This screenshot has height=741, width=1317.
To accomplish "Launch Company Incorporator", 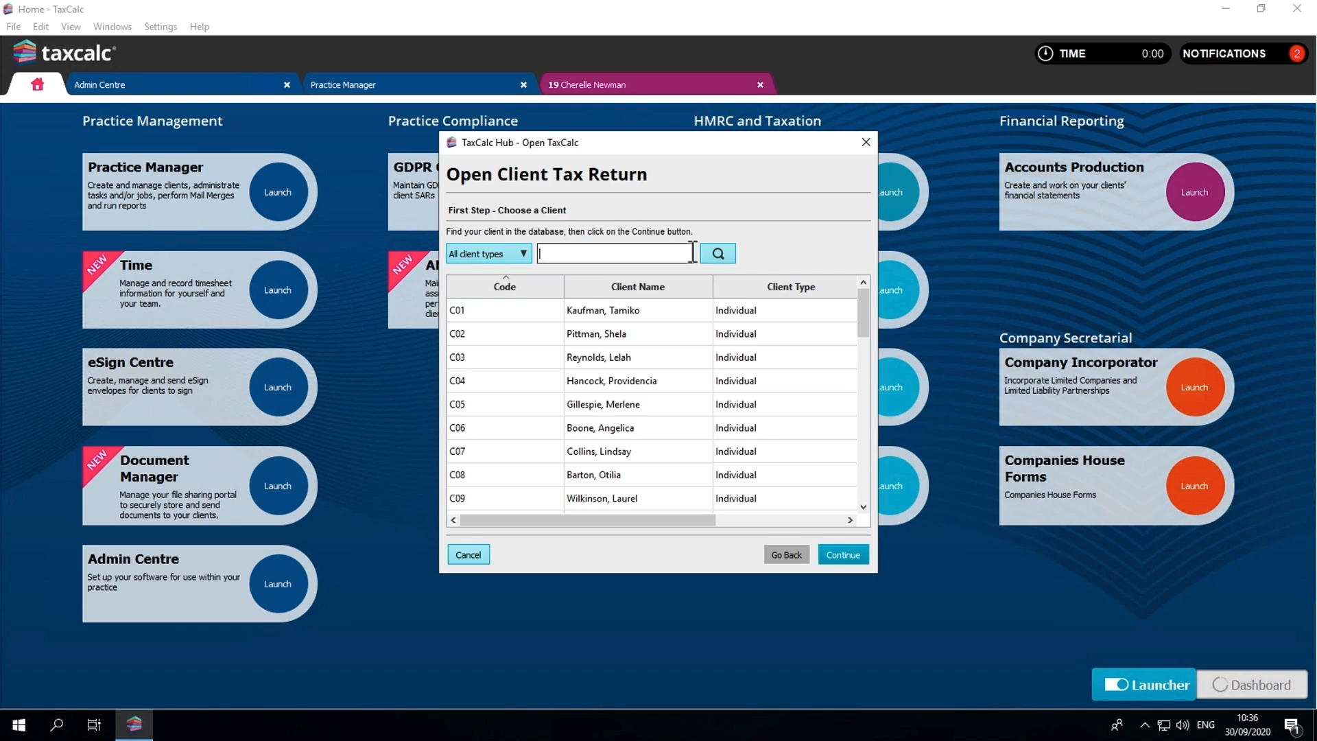I will coord(1195,388).
